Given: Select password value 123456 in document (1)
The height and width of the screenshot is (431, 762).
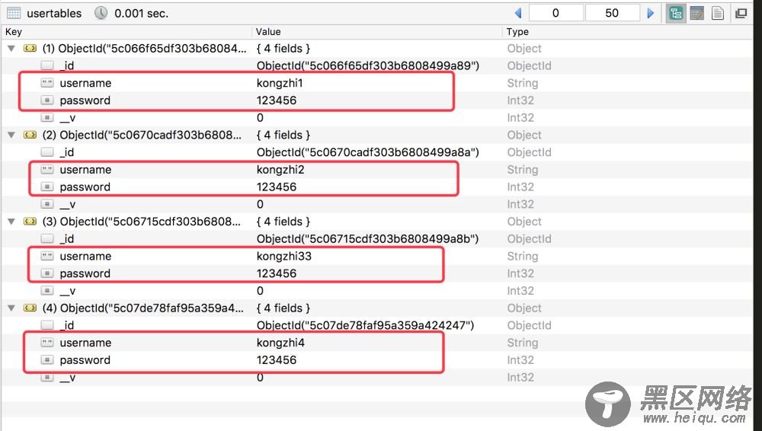Looking at the screenshot, I should coord(277,101).
